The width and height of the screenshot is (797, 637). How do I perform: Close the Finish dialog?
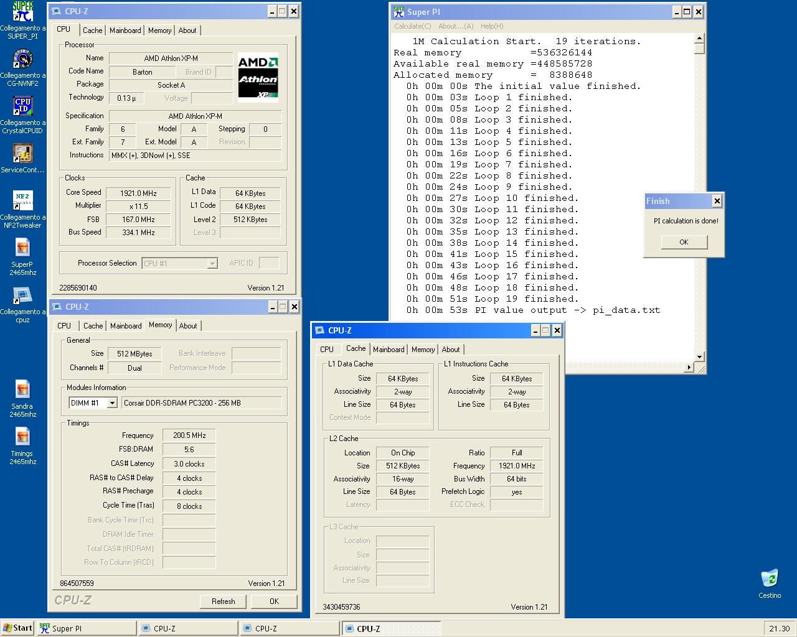pyautogui.click(x=717, y=201)
